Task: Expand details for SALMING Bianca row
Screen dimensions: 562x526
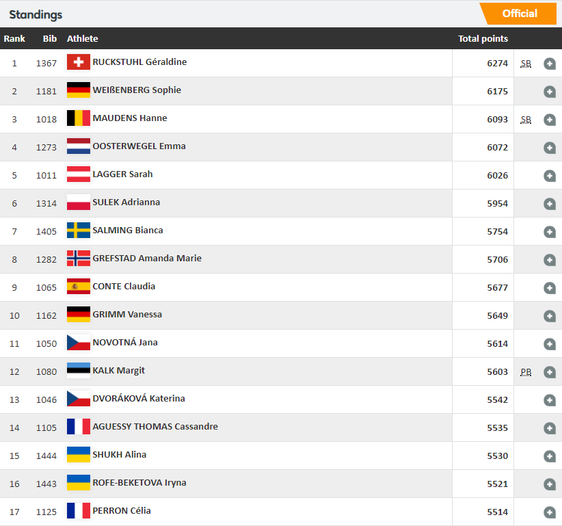Action: click(550, 232)
